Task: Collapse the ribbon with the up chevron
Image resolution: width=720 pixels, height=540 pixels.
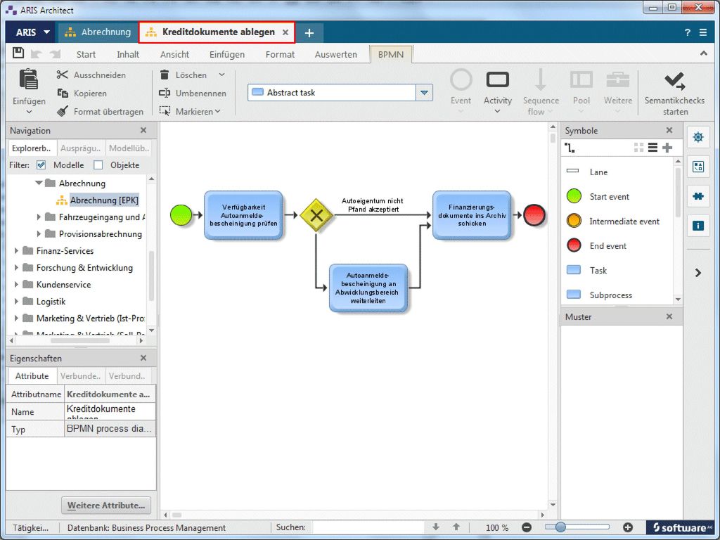Action: (x=703, y=53)
